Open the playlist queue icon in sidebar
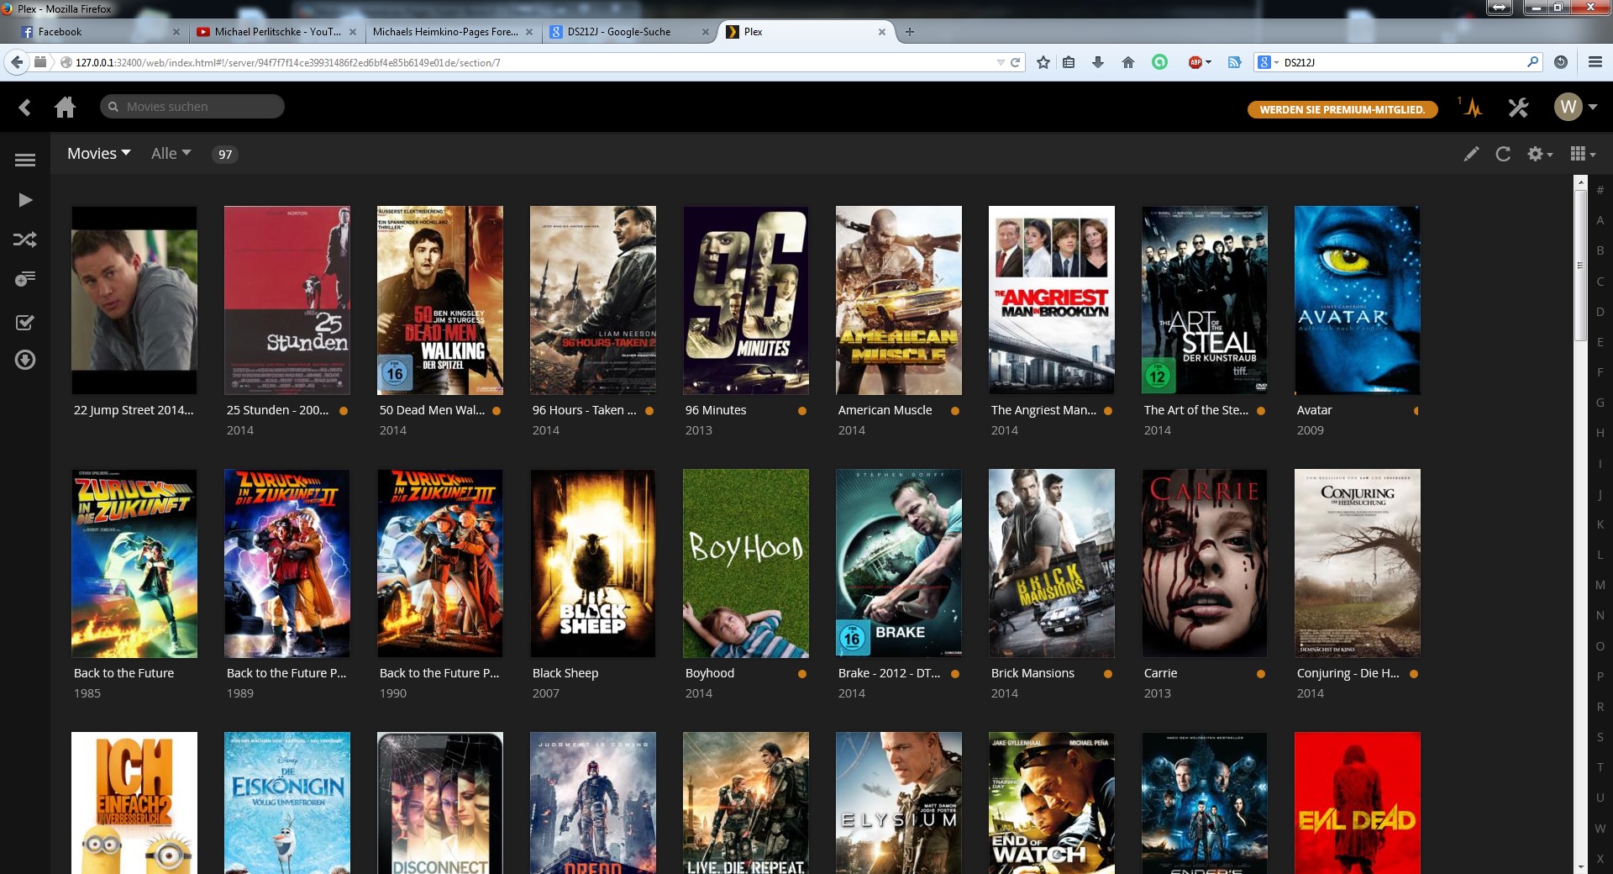This screenshot has width=1613, height=874. pyautogui.click(x=25, y=279)
